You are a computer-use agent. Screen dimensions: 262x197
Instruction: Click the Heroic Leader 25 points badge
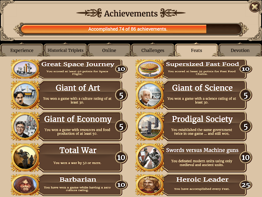[x=246, y=185]
